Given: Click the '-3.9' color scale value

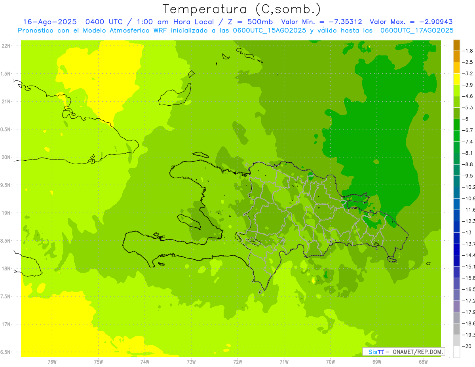Looking at the screenshot, I should (468, 85).
